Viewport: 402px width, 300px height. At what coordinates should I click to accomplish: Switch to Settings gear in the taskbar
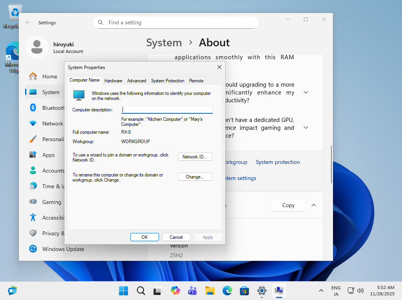(x=261, y=291)
